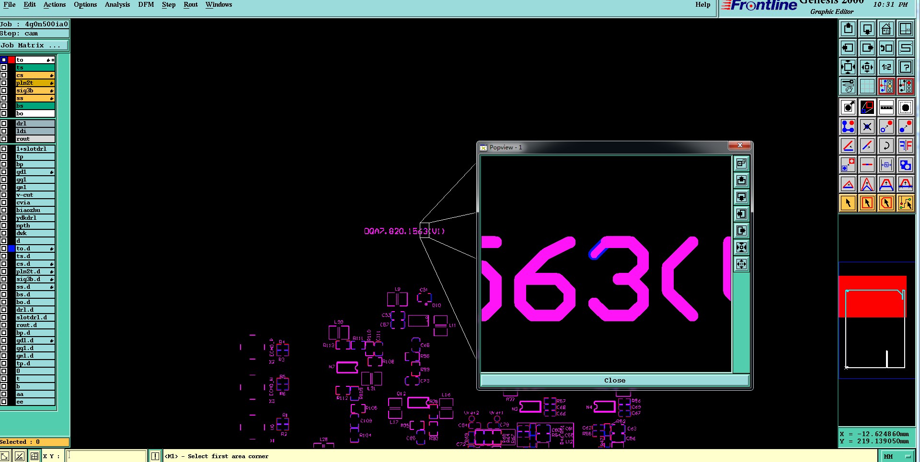Click the rotate arrow icon
Viewport: 920px width, 462px height.
coord(886,146)
